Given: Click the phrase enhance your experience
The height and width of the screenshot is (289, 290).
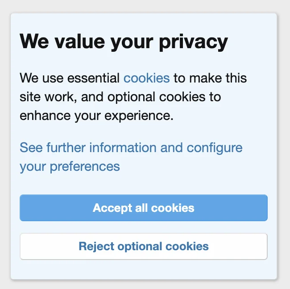Looking at the screenshot, I should (95, 116).
